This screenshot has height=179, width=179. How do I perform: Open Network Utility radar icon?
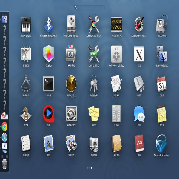(x=71, y=84)
